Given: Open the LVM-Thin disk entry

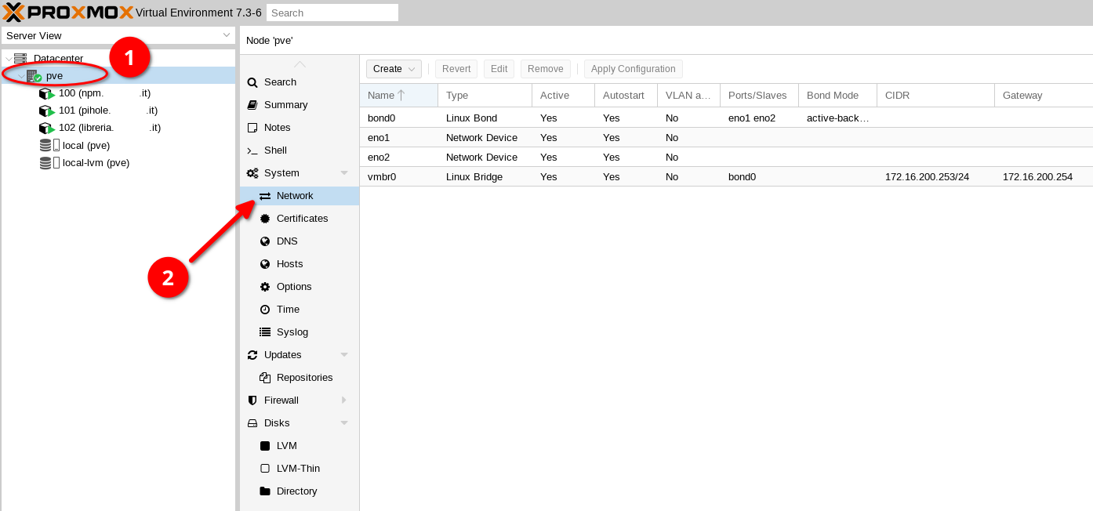Looking at the screenshot, I should coord(300,469).
